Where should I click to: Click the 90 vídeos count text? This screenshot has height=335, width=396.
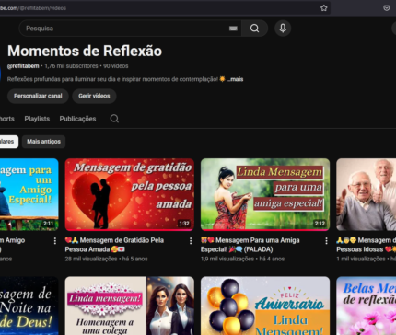coord(116,66)
